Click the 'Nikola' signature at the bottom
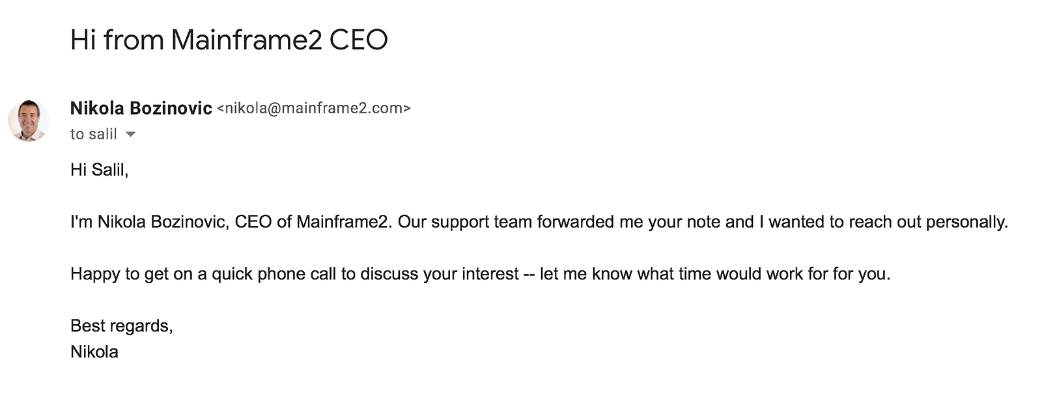 (94, 352)
